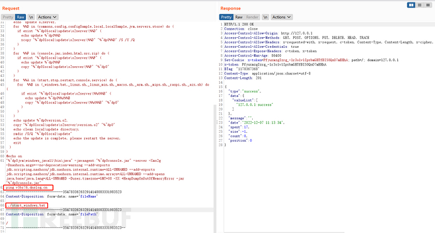This screenshot has height=233, width=435.
Task: Click Content-Disposition name="fileName" line
Action: (51, 196)
